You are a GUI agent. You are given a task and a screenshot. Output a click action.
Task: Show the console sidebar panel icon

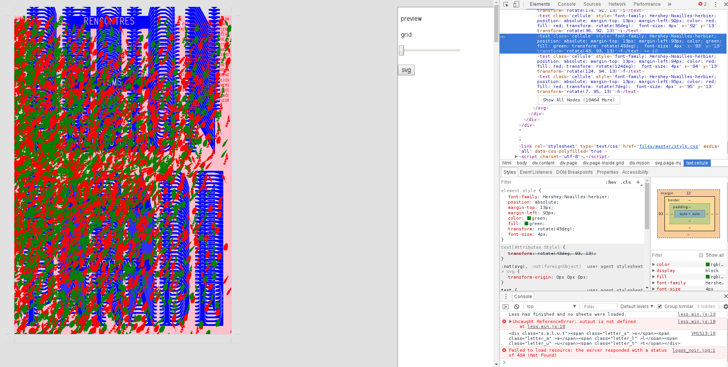coord(505,307)
